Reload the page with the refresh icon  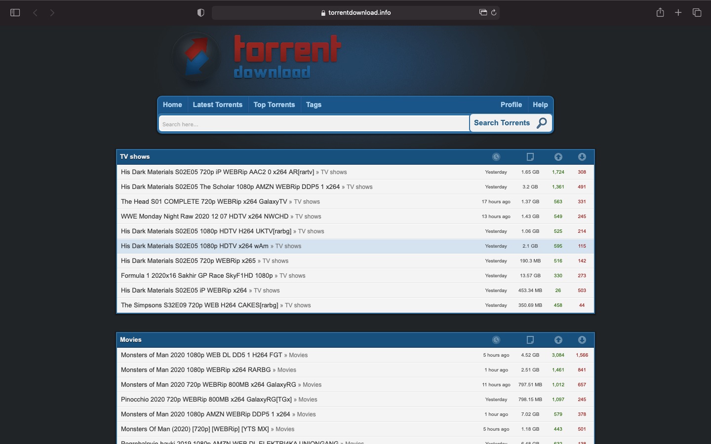pyautogui.click(x=494, y=13)
